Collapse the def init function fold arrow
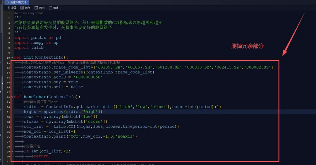Viewport: 316px width, 165px height. coord(12,58)
